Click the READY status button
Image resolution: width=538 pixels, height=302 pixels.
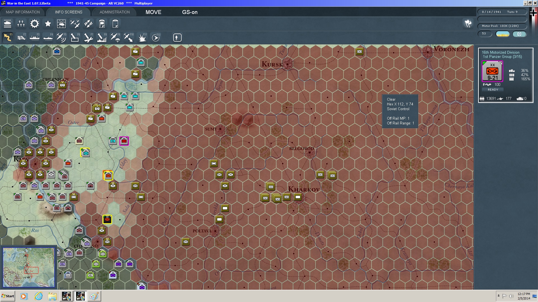pos(493,90)
